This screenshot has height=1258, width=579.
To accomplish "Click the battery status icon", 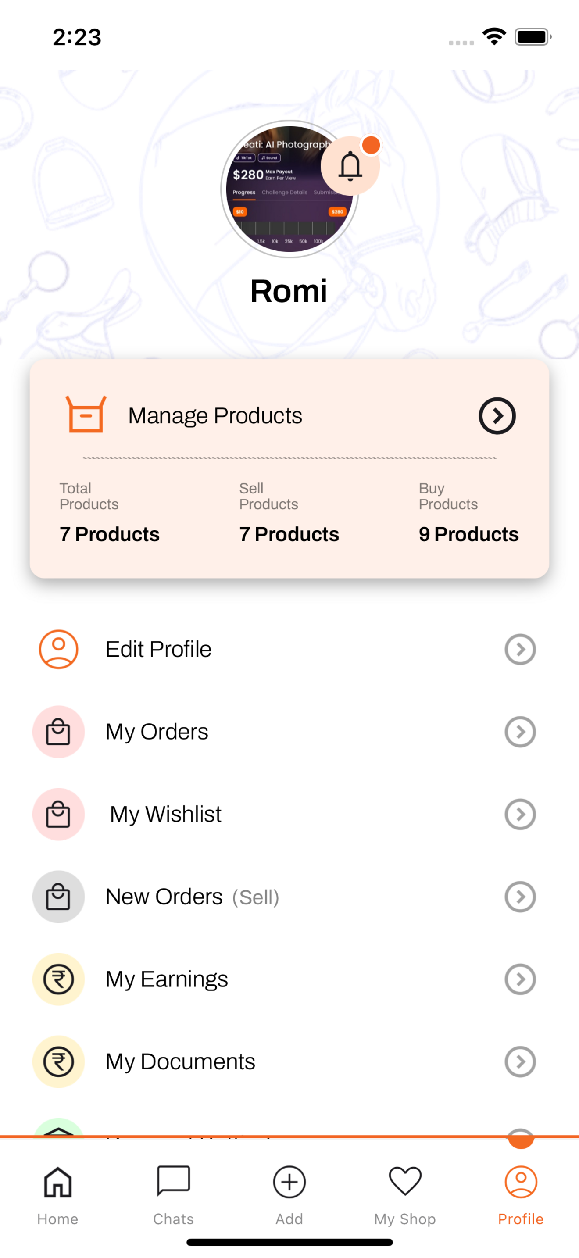I will click(x=533, y=37).
